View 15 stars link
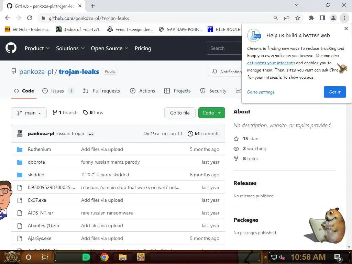 (246, 139)
